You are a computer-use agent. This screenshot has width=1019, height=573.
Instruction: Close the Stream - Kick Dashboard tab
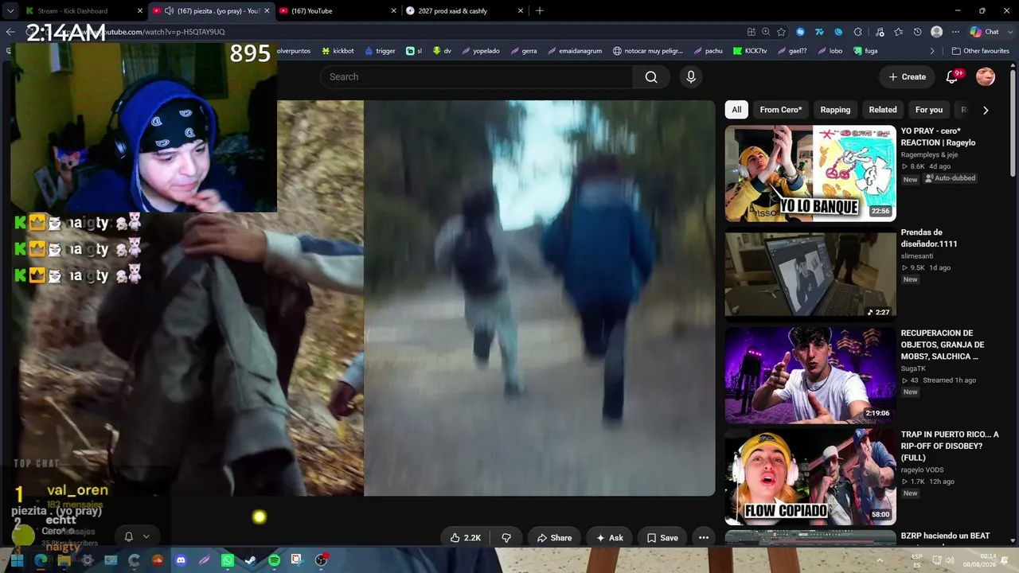point(140,11)
